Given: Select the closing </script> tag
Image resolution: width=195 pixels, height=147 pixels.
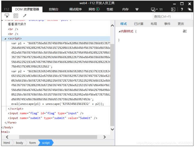Looking at the screenshot, I should [16, 109].
